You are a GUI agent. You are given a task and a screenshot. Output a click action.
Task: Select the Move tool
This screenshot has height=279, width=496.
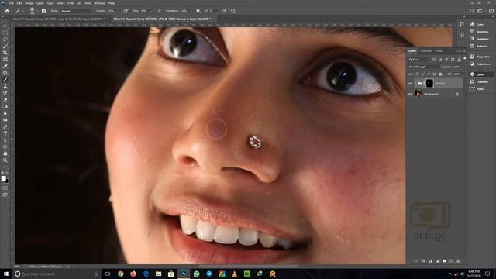[5, 26]
